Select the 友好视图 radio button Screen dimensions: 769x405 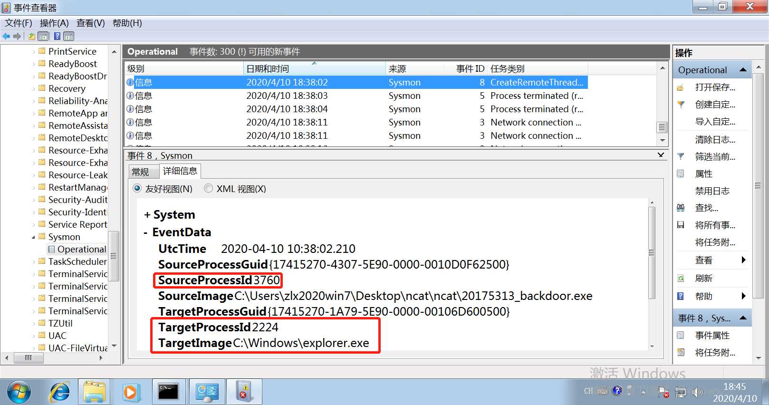coord(137,188)
